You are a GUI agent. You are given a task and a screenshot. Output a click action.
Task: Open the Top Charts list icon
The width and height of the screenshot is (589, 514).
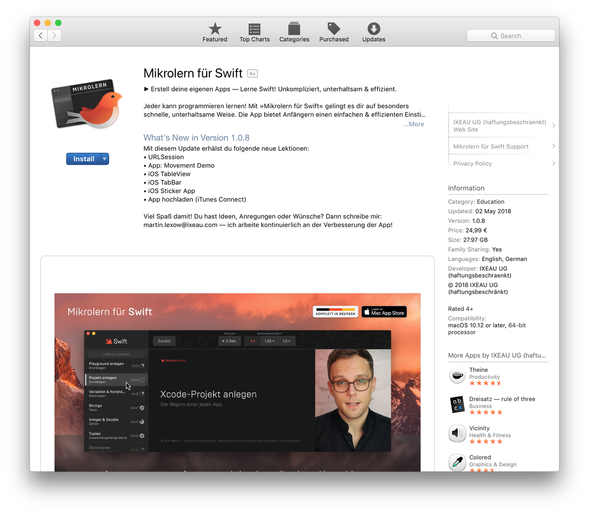(x=254, y=29)
